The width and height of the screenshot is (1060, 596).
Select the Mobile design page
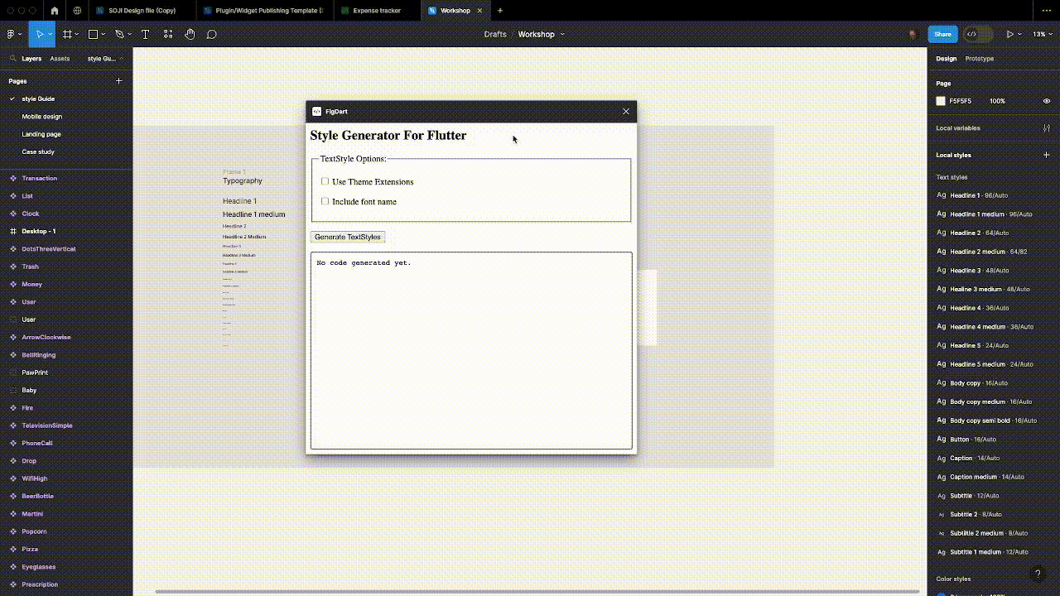tap(42, 117)
